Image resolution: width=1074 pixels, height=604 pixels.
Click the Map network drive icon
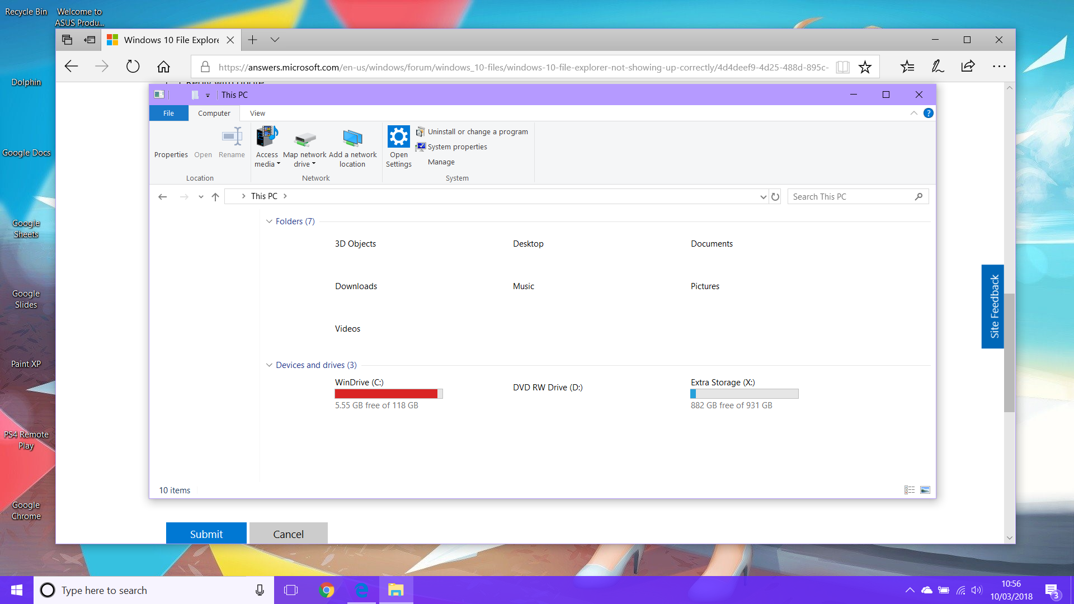pyautogui.click(x=305, y=138)
